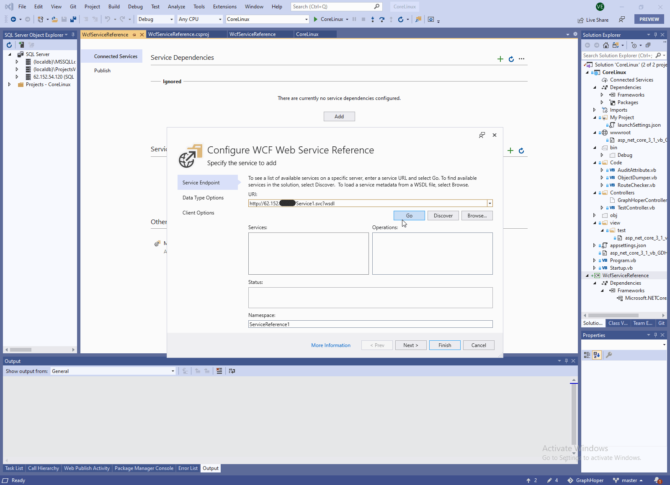Screen dimensions: 670x485
Task: Open the Any CPU platform dropdown
Action: tap(220, 19)
